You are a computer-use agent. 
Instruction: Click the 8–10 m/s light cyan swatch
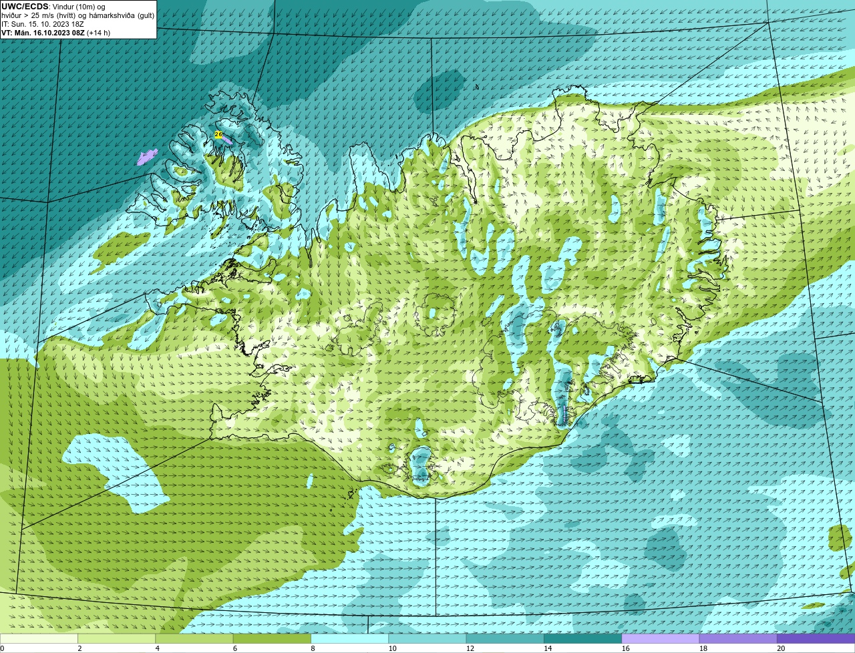coord(349,638)
